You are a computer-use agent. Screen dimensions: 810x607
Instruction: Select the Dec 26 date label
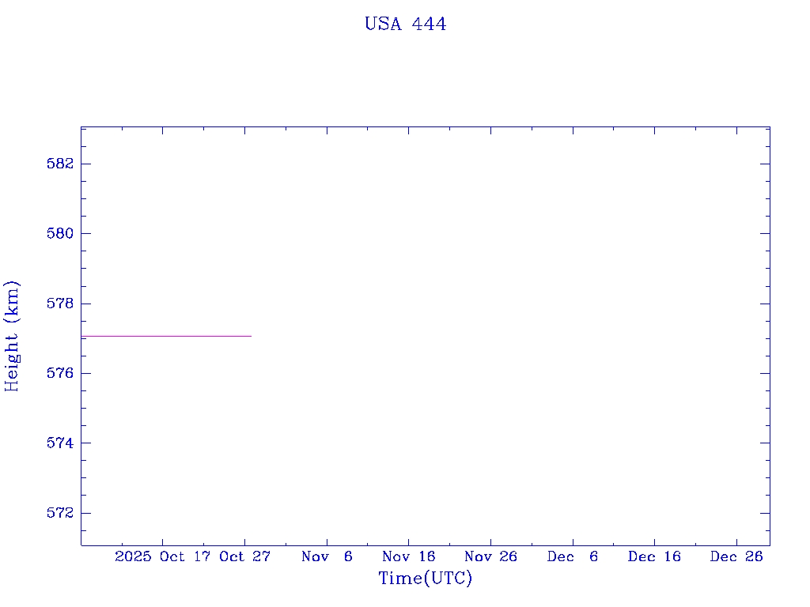[736, 556]
